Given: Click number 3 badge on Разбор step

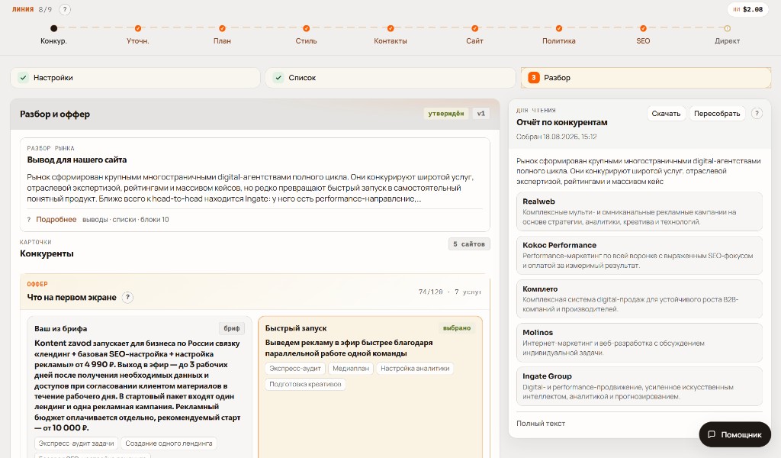Looking at the screenshot, I should [533, 78].
